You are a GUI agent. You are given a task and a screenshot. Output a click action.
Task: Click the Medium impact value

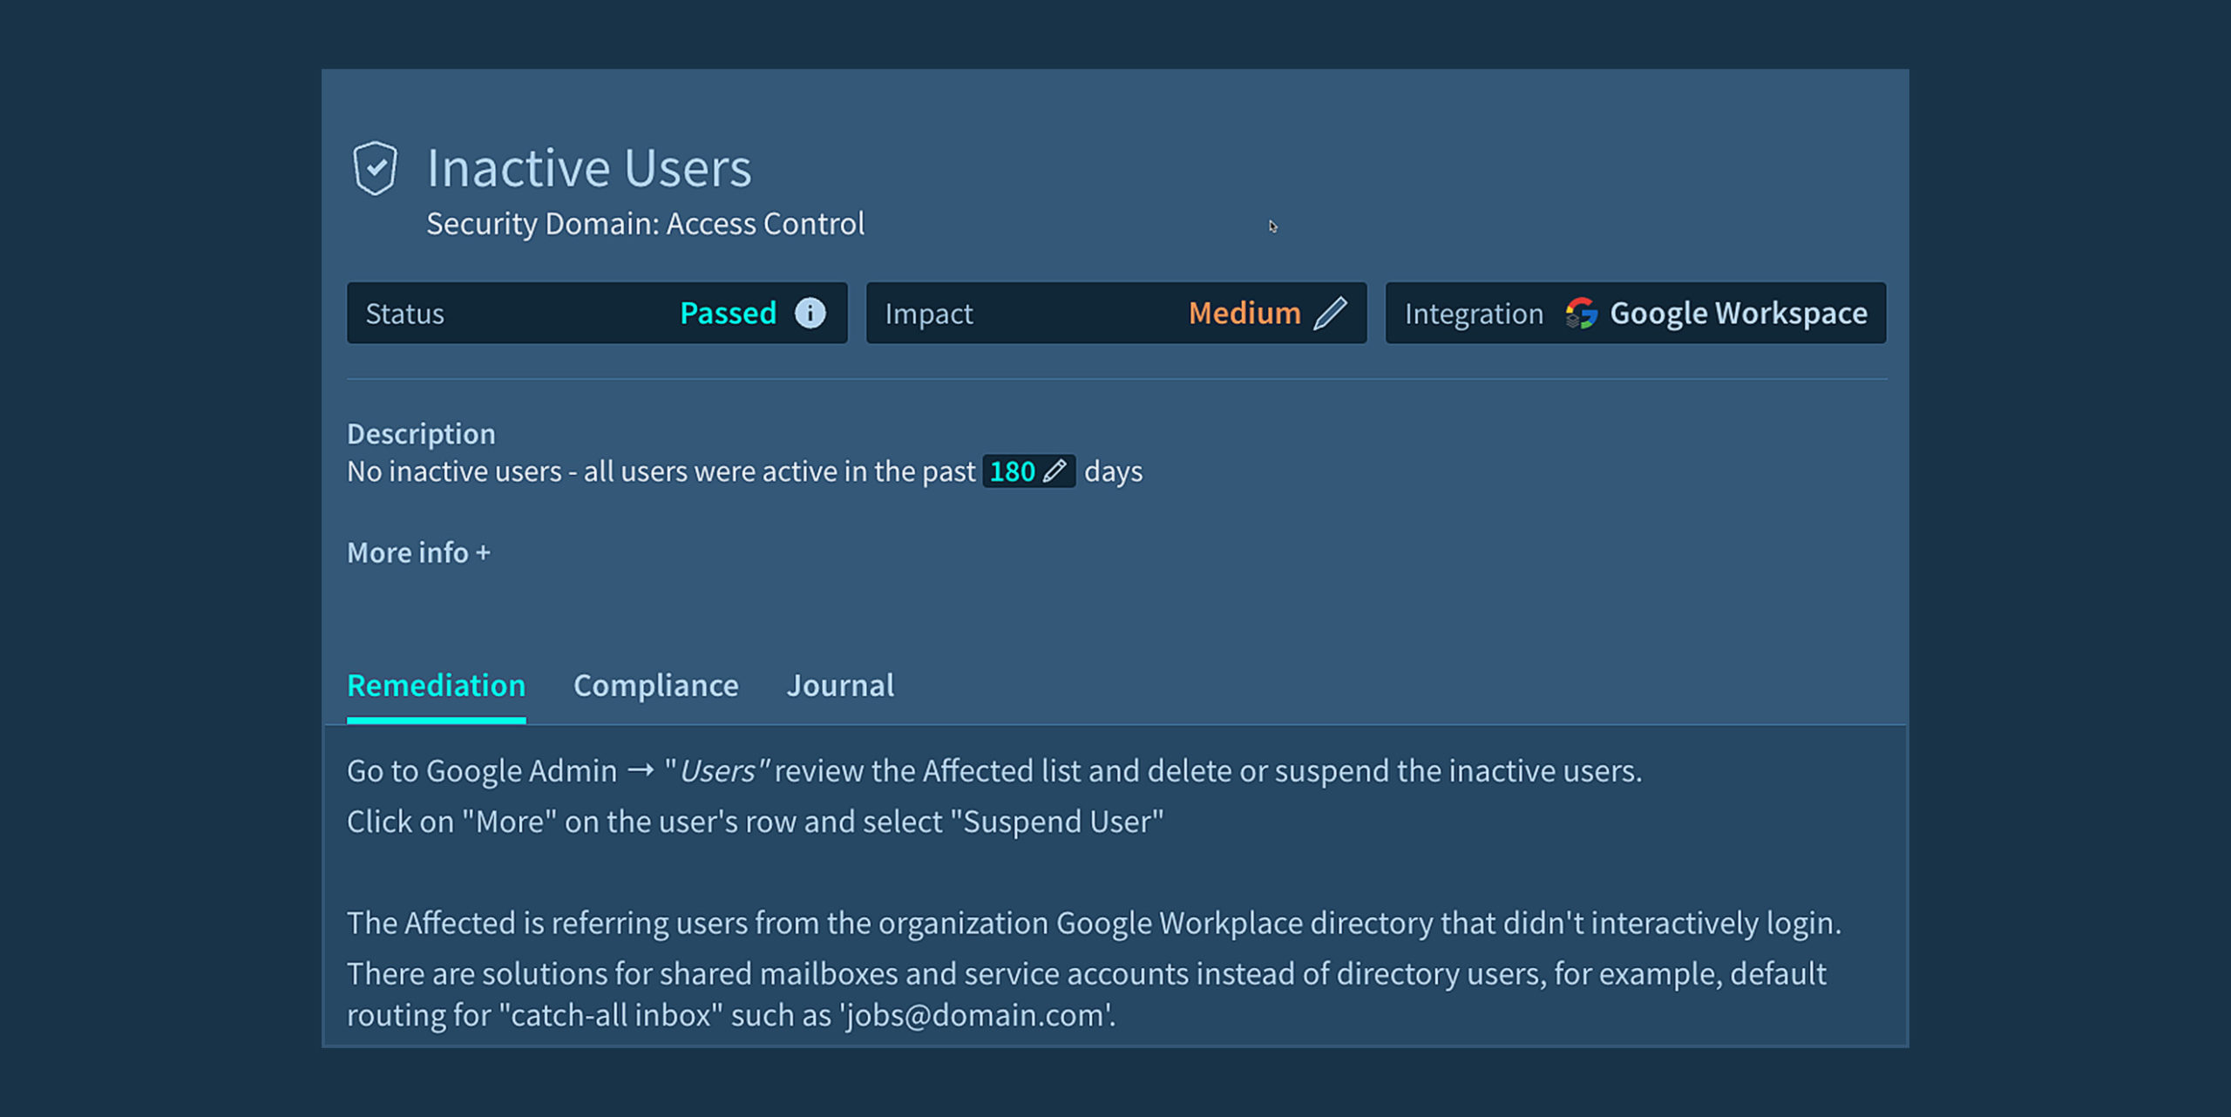[x=1244, y=313]
